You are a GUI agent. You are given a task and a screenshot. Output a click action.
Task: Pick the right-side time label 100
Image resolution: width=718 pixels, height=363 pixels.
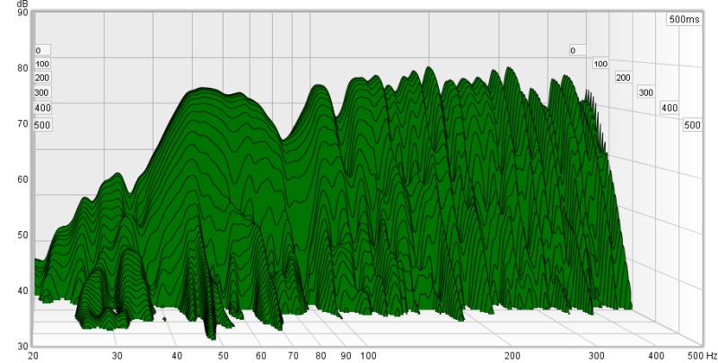pyautogui.click(x=600, y=64)
